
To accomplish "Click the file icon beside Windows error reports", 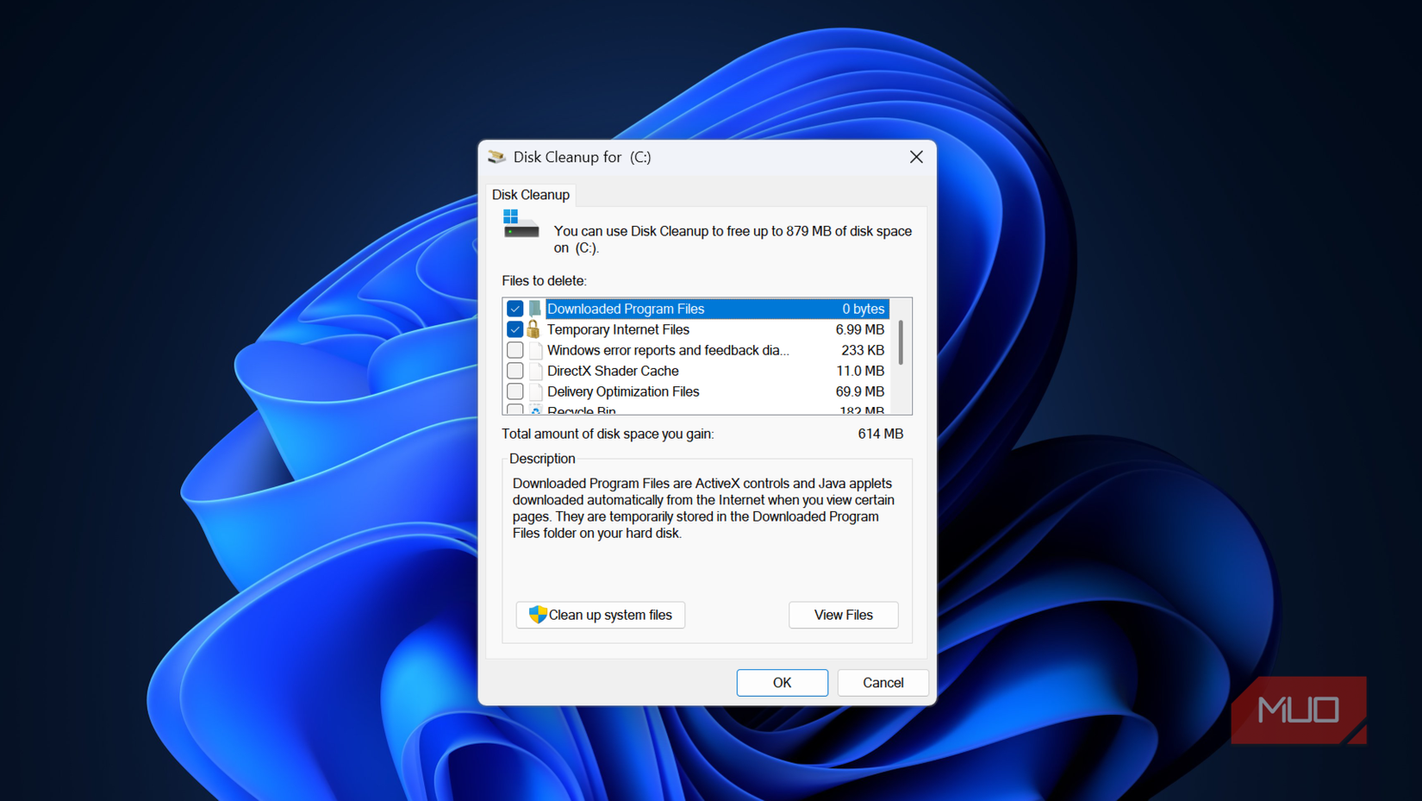I will click(x=534, y=350).
